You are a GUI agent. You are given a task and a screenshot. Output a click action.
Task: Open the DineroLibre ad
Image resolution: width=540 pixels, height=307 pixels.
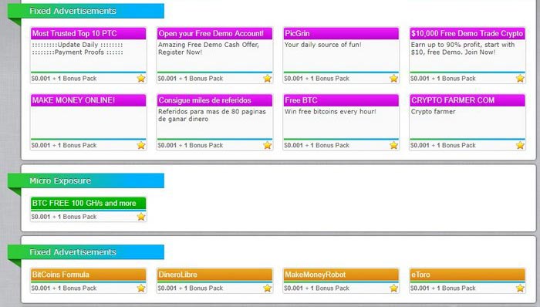(x=214, y=275)
